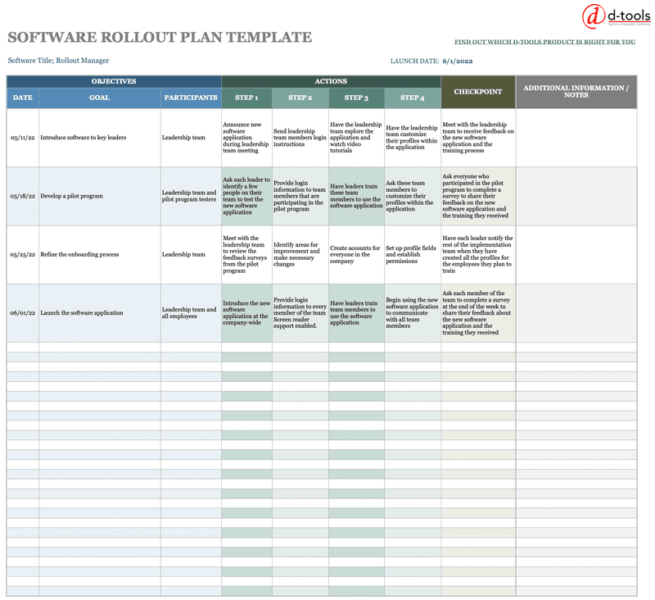Click the SOFTWARE ROLLOUT PLAN TEMPLATE title
Viewport: 655px width, 600px height.
coord(160,36)
